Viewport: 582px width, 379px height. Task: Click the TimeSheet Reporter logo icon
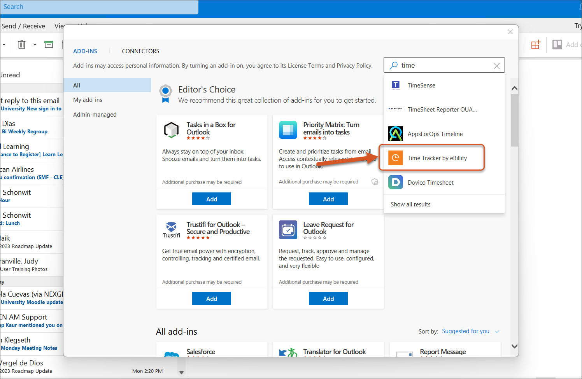tap(396, 109)
